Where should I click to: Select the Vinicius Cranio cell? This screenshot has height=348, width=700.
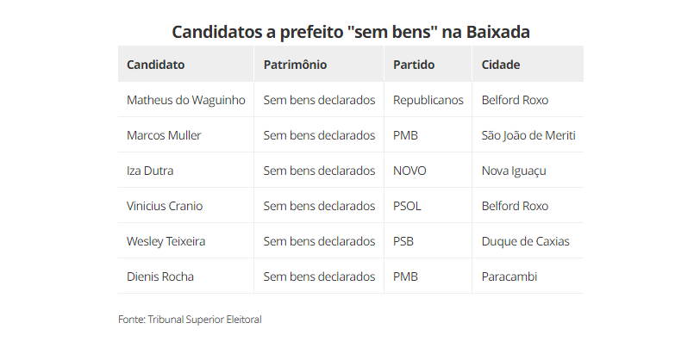tap(165, 206)
